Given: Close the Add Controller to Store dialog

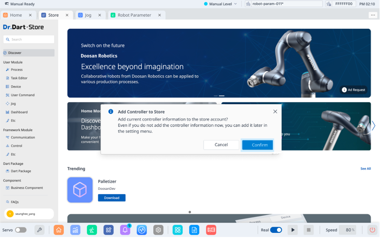Looking at the screenshot, I should pyautogui.click(x=275, y=112).
